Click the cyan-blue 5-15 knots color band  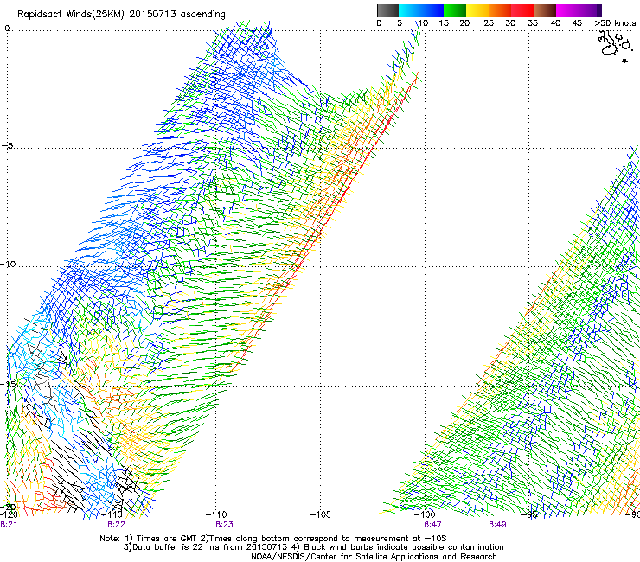(421, 10)
